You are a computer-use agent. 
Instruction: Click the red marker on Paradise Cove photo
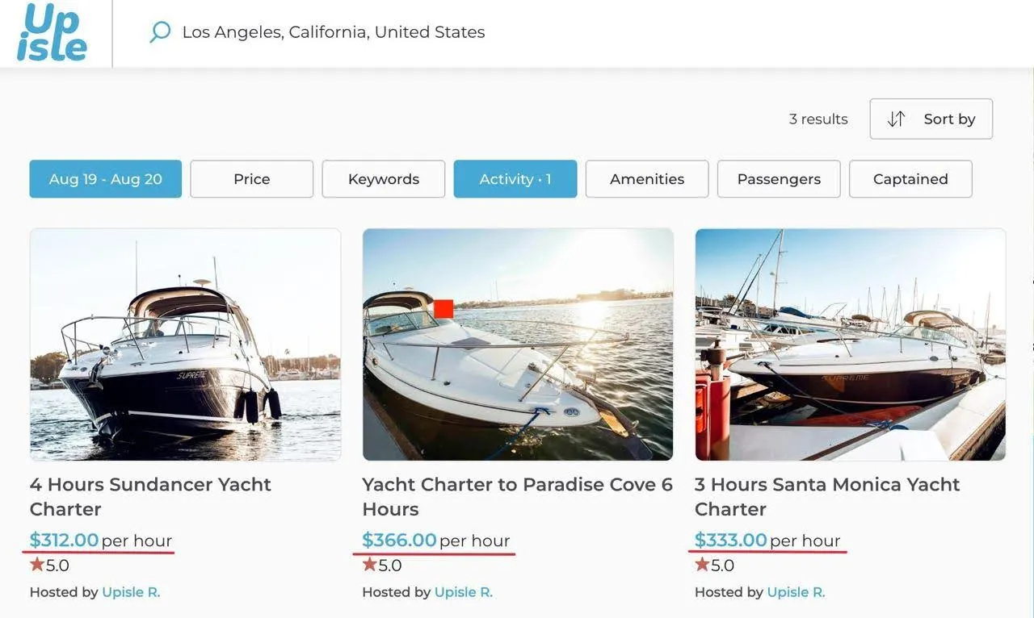[x=443, y=308]
